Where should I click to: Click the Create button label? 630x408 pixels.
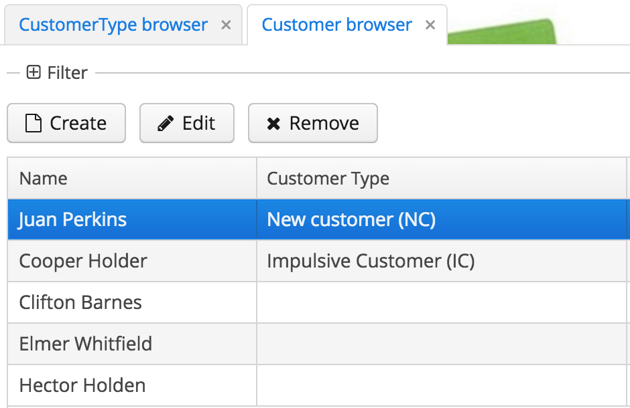click(78, 123)
